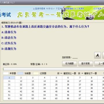Jump to question 11 in the grid
This screenshot has height=104, width=104.
click(x=9, y=81)
